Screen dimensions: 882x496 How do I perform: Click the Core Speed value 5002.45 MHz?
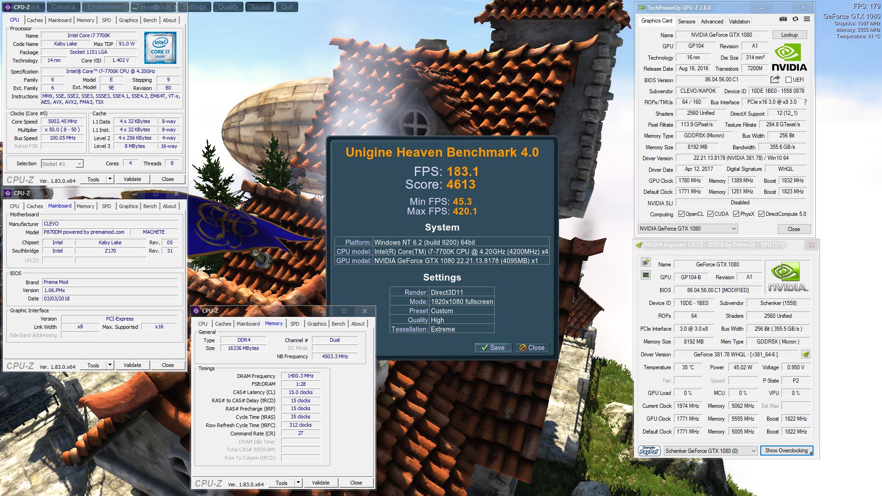coord(62,122)
